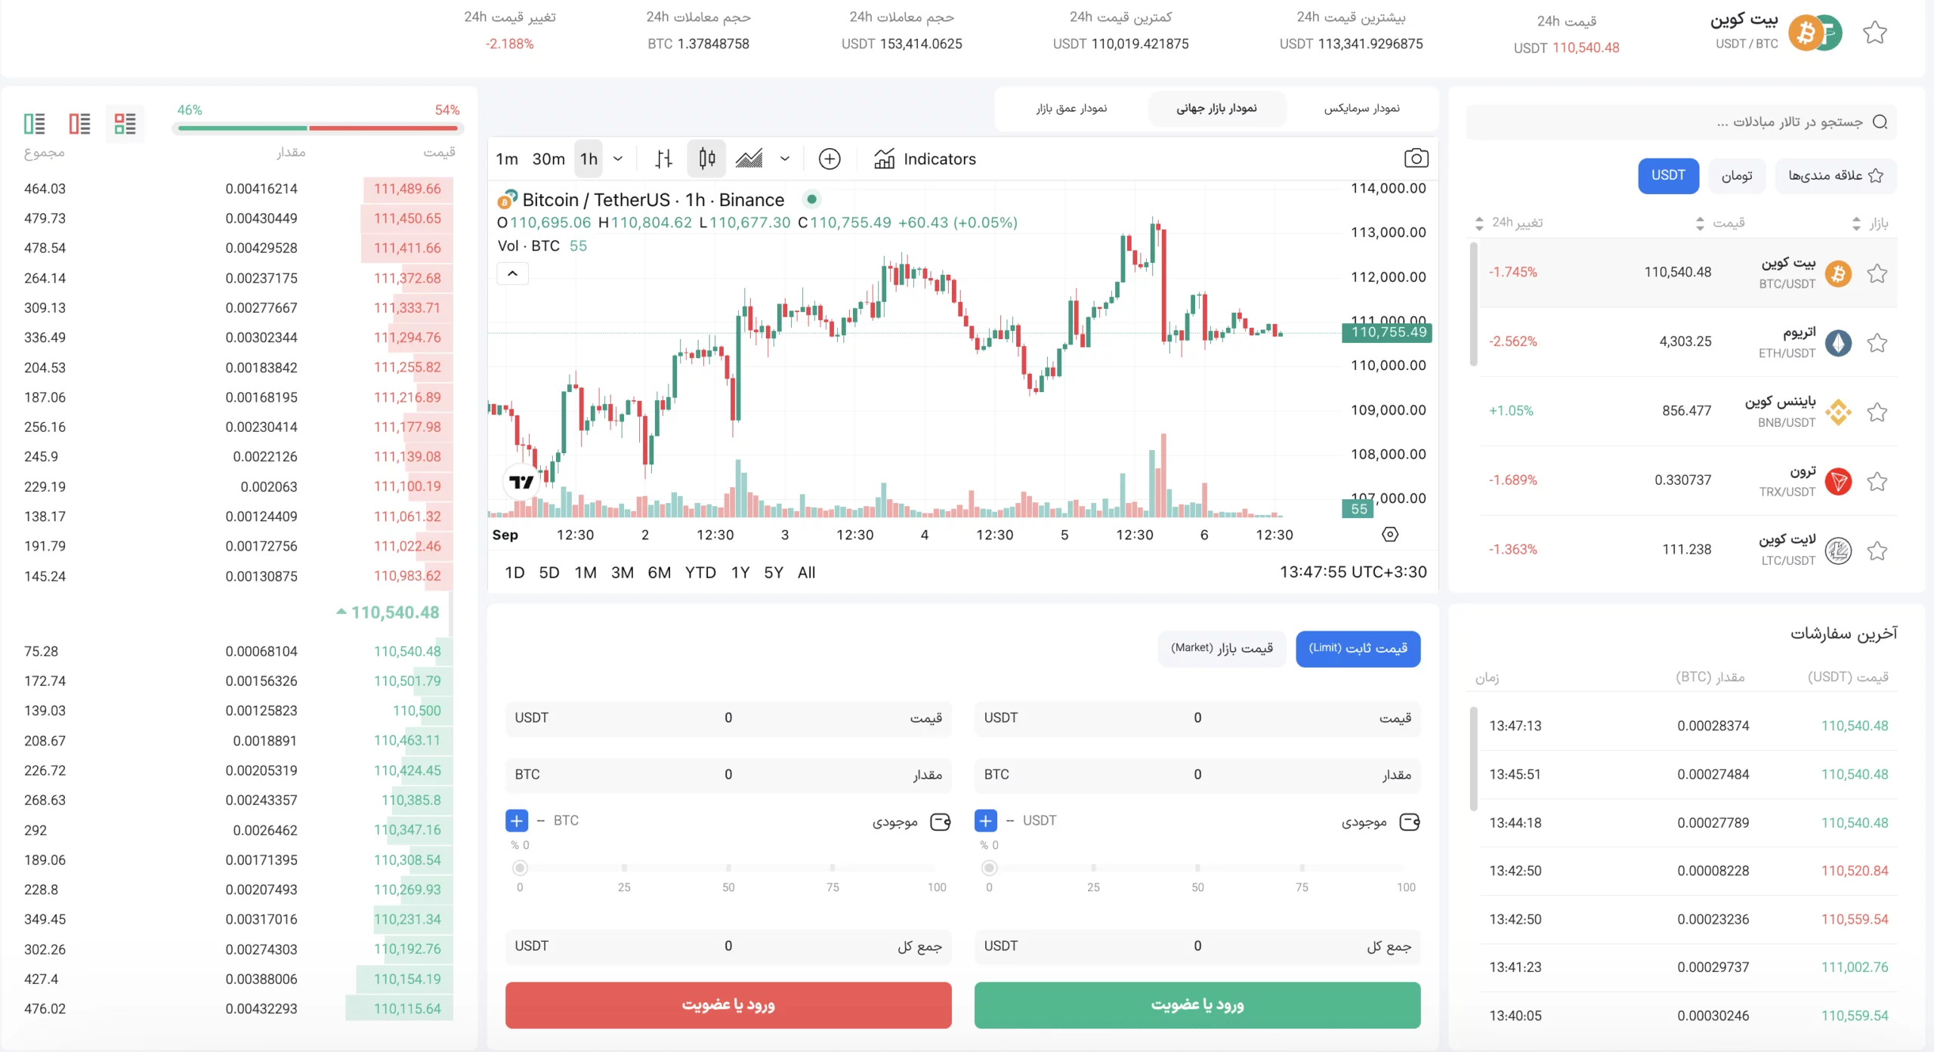This screenshot has height=1052, width=1934.
Task: Favorite Ethereum with its star icon
Action: (1877, 343)
